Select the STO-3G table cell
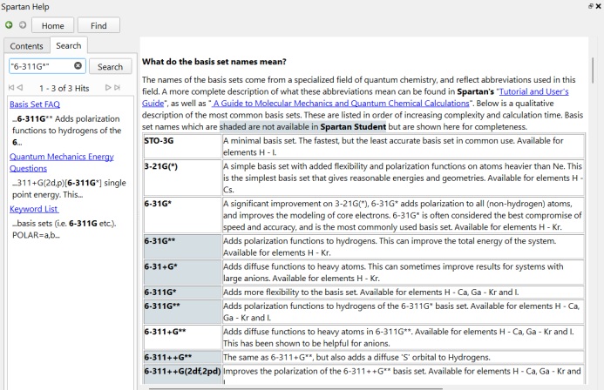Screen dimensions: 604x390 point(182,146)
